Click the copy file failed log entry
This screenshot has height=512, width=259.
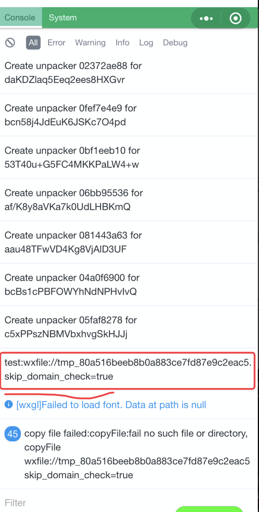click(137, 454)
